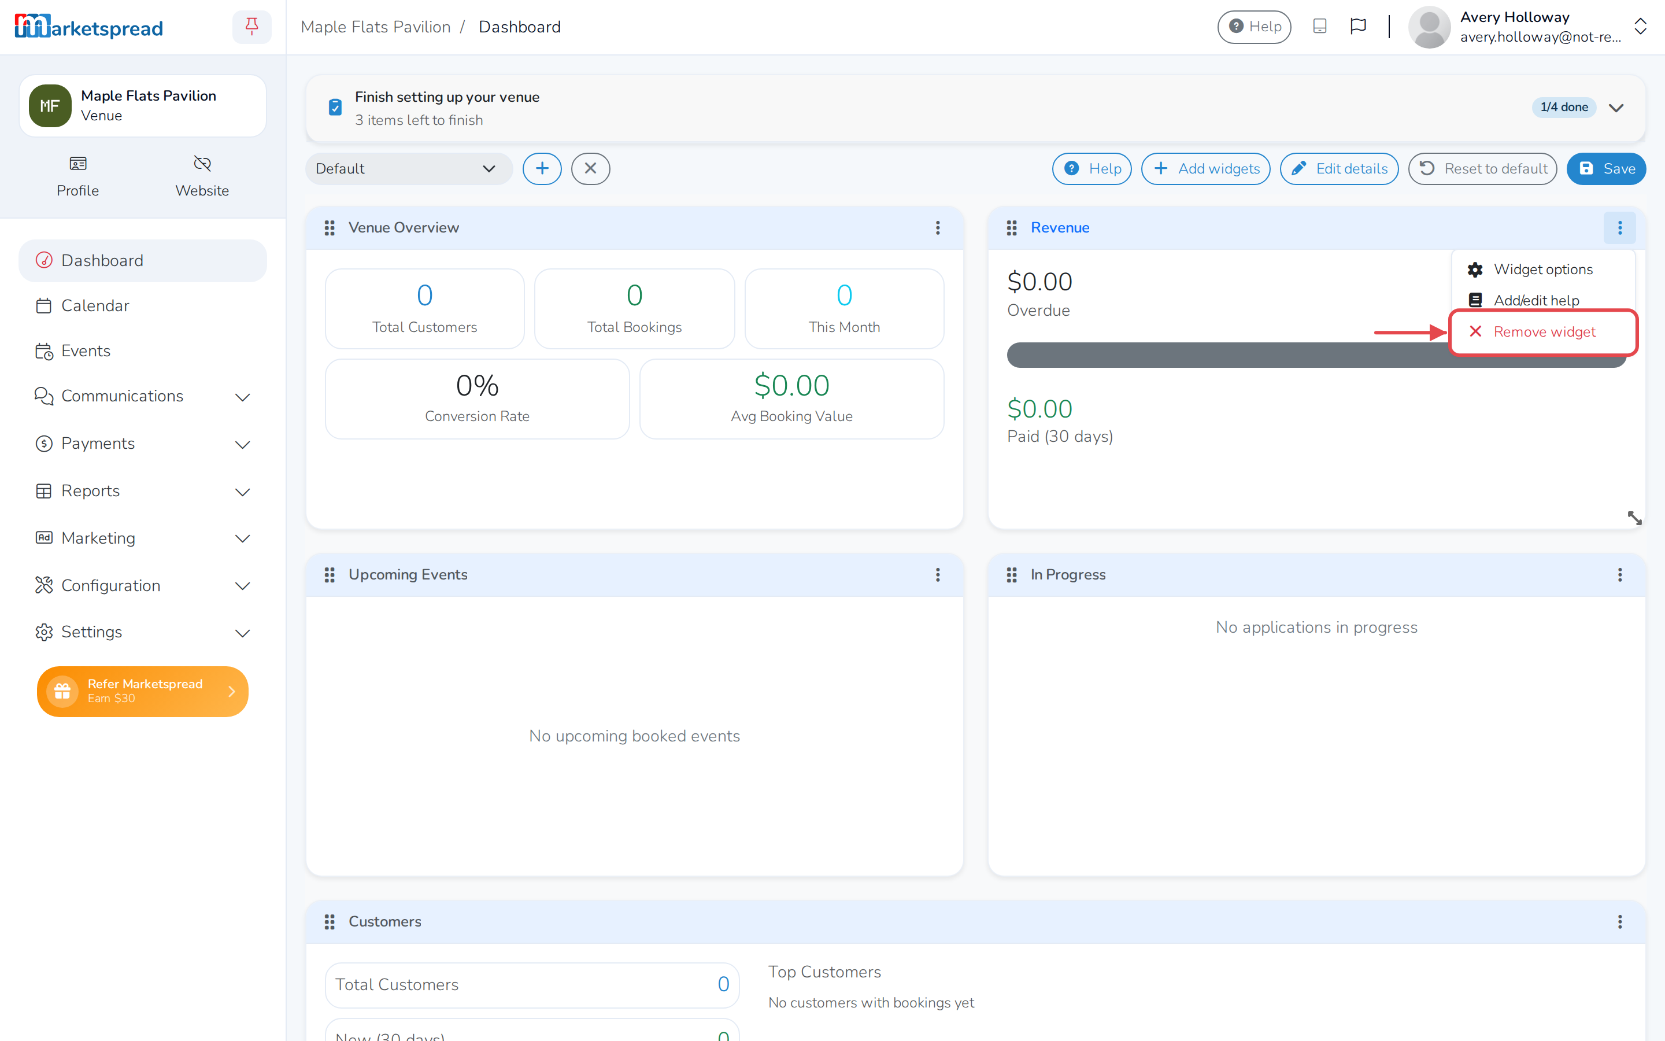The image size is (1665, 1041).
Task: Open In Progress widget kebab menu
Action: [1619, 575]
